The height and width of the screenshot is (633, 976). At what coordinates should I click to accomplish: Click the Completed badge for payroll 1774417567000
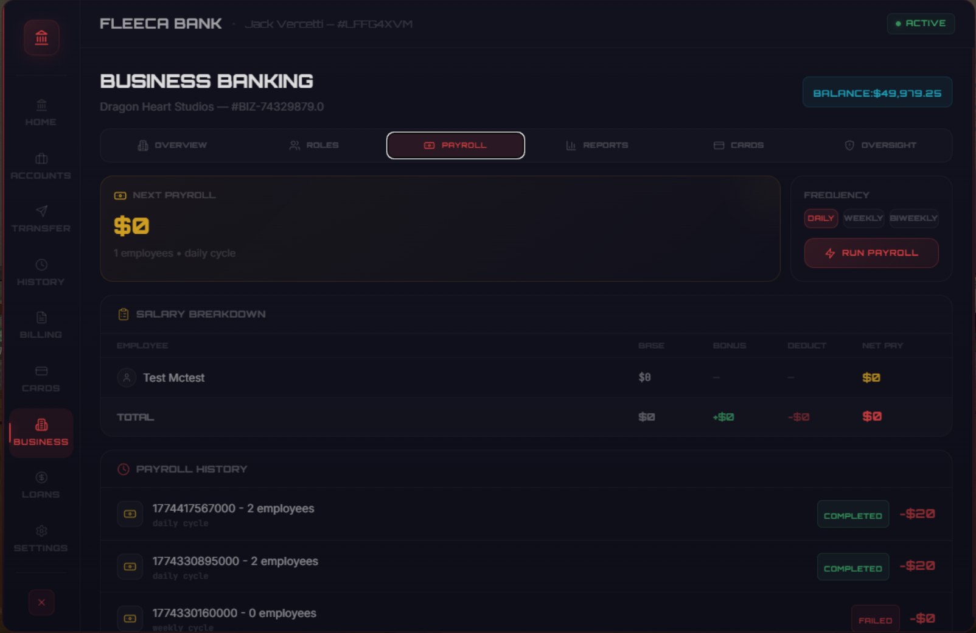click(853, 514)
